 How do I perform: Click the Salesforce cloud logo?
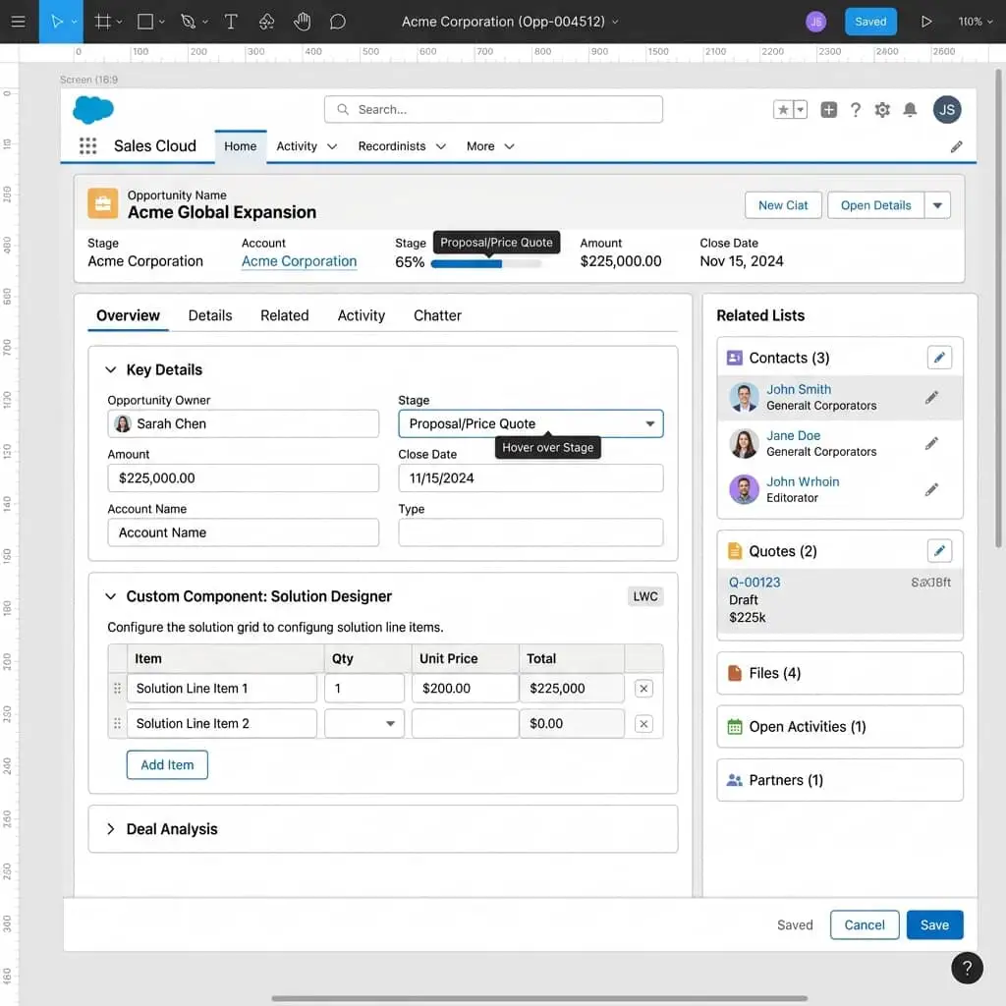(93, 110)
